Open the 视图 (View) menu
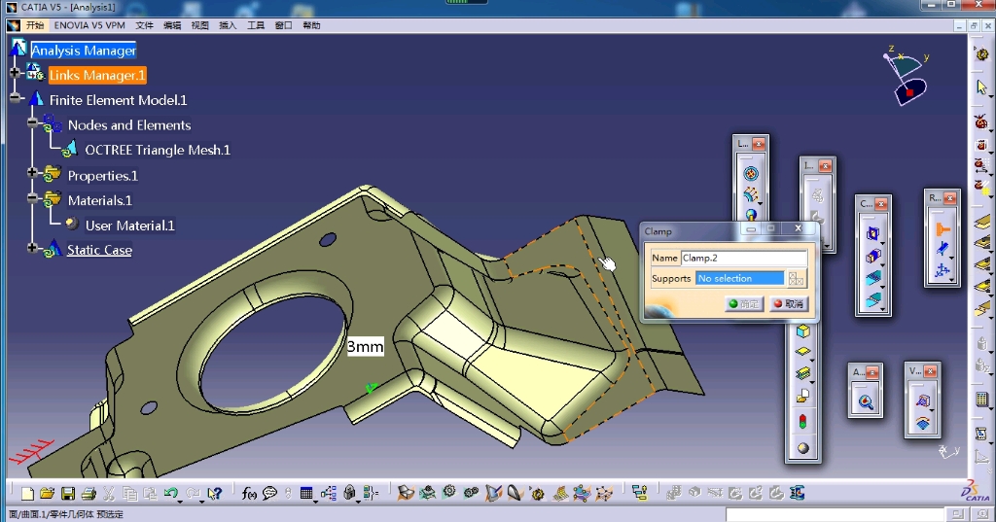 (x=200, y=25)
